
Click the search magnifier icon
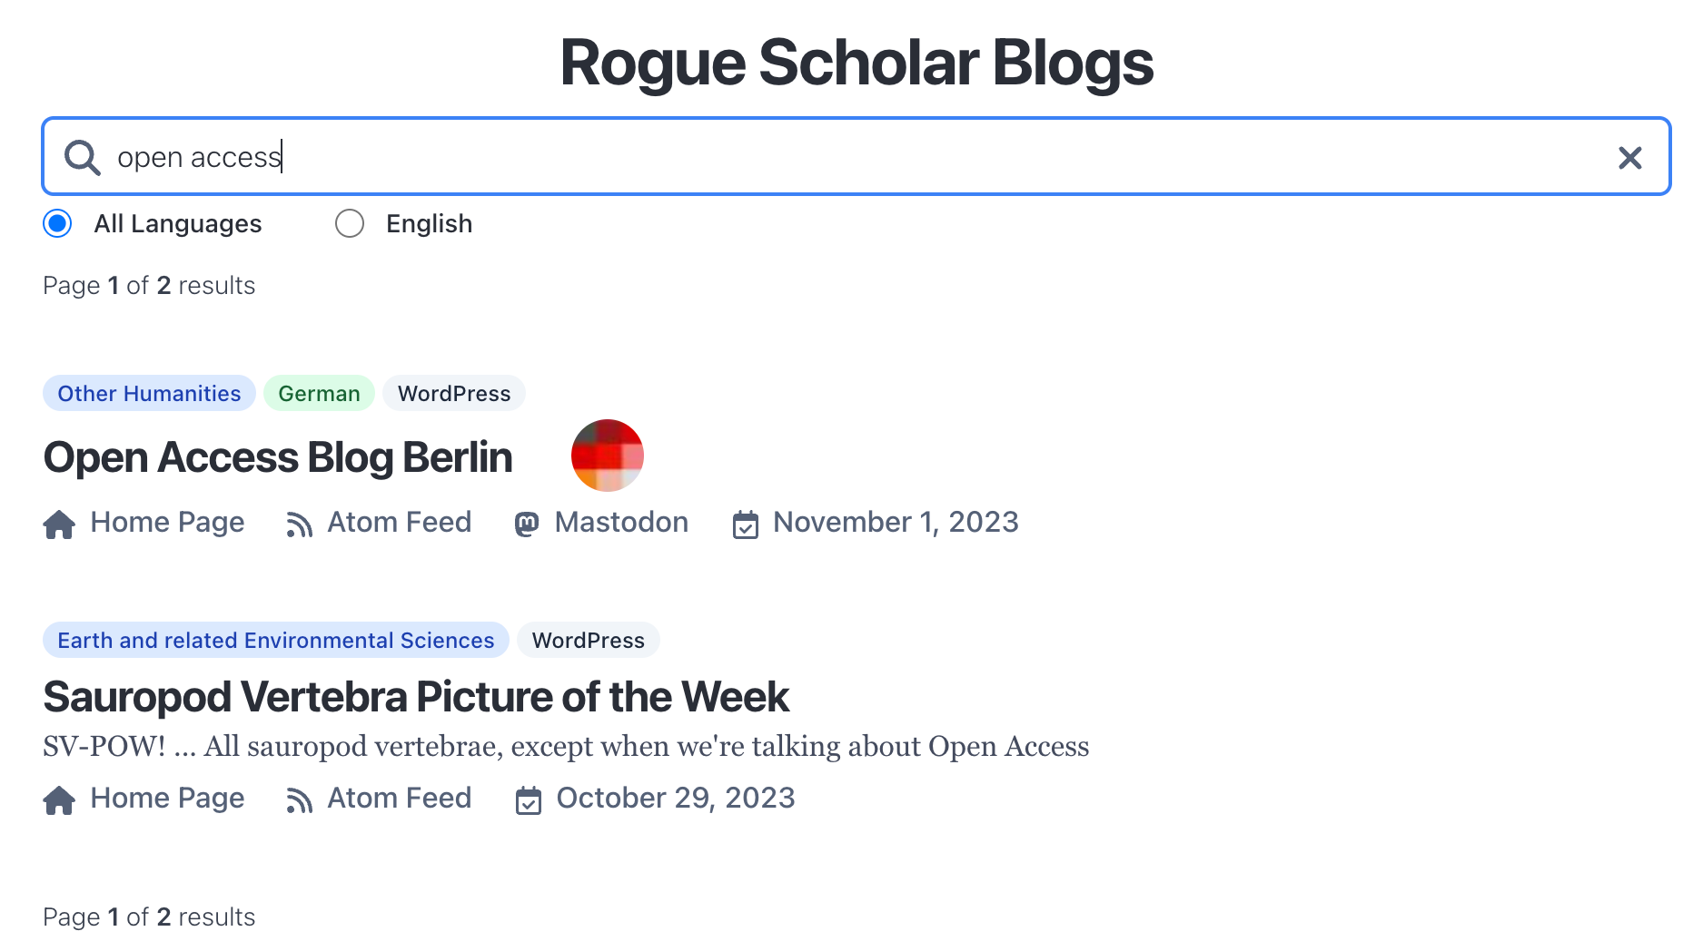coord(82,157)
